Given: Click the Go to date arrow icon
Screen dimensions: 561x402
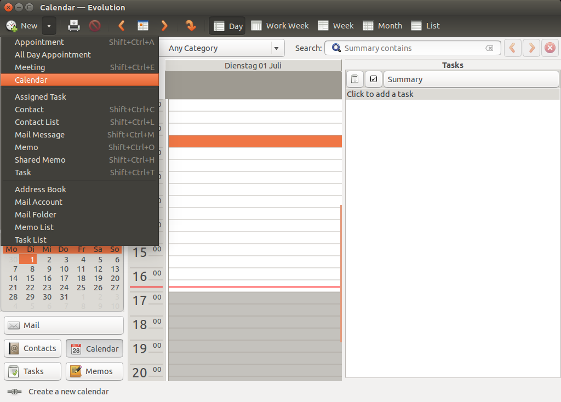Looking at the screenshot, I should click(190, 26).
